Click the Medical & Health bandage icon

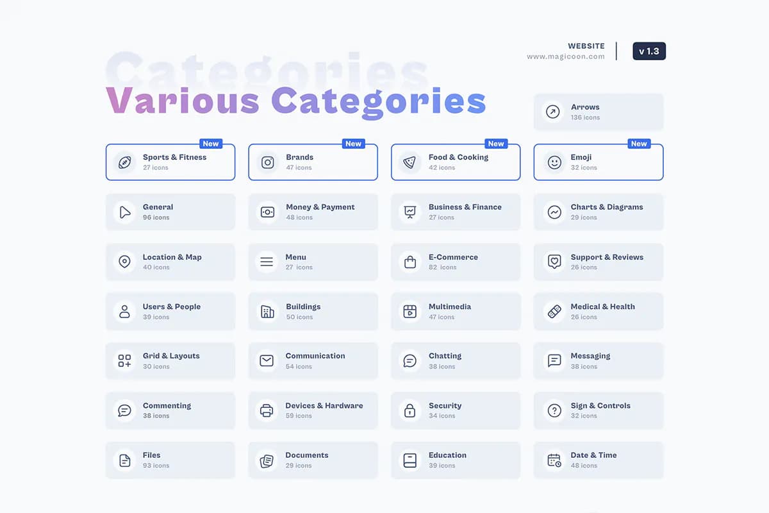(555, 312)
